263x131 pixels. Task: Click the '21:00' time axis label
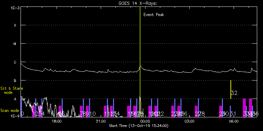(101, 121)
